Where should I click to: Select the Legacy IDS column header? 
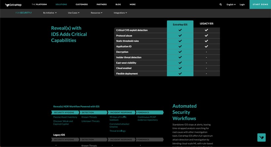click(x=207, y=24)
